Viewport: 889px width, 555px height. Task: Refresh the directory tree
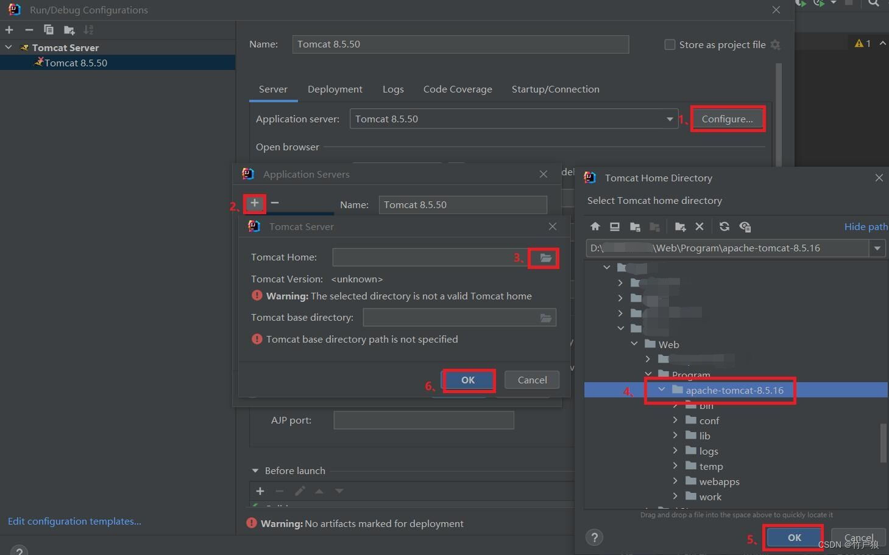pos(724,226)
